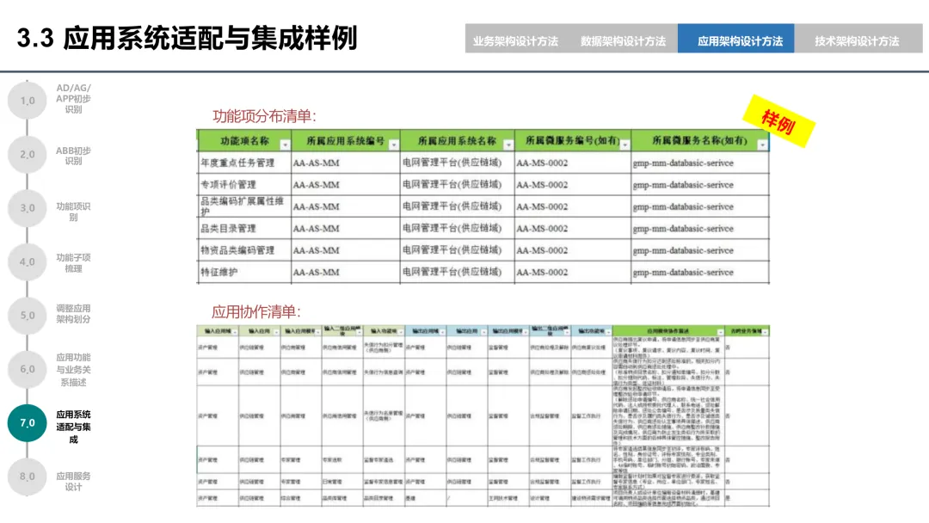
Task: Click the 应用协作清单 heading
Action: tap(256, 311)
